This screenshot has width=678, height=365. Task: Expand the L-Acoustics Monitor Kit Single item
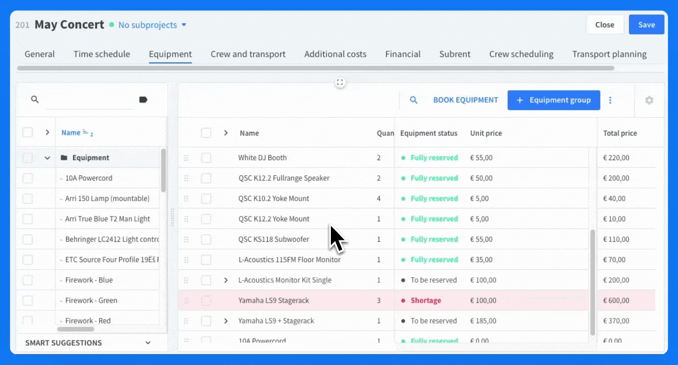pyautogui.click(x=226, y=280)
